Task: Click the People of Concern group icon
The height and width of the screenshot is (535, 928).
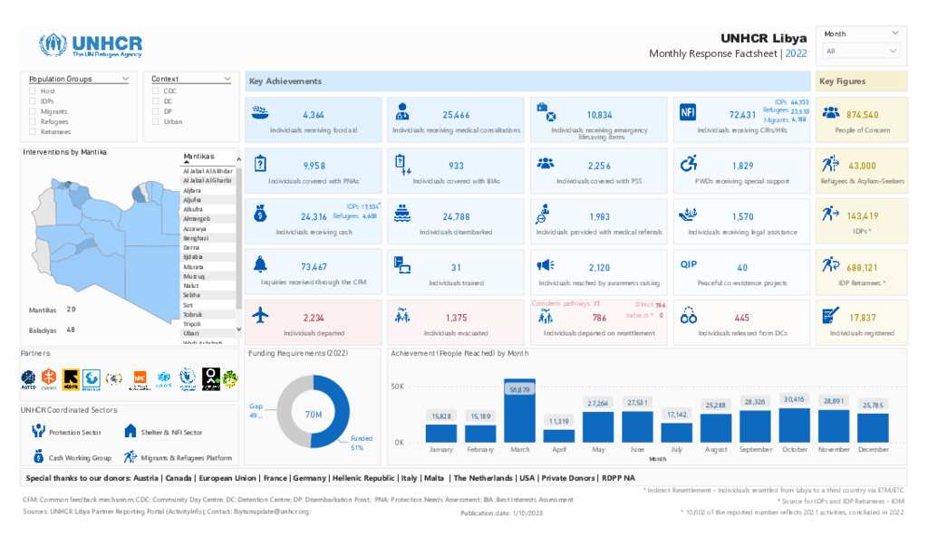Action: (x=831, y=112)
